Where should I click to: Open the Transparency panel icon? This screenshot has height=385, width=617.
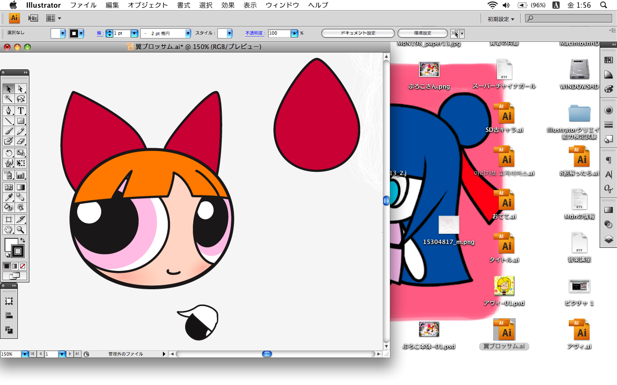609,224
